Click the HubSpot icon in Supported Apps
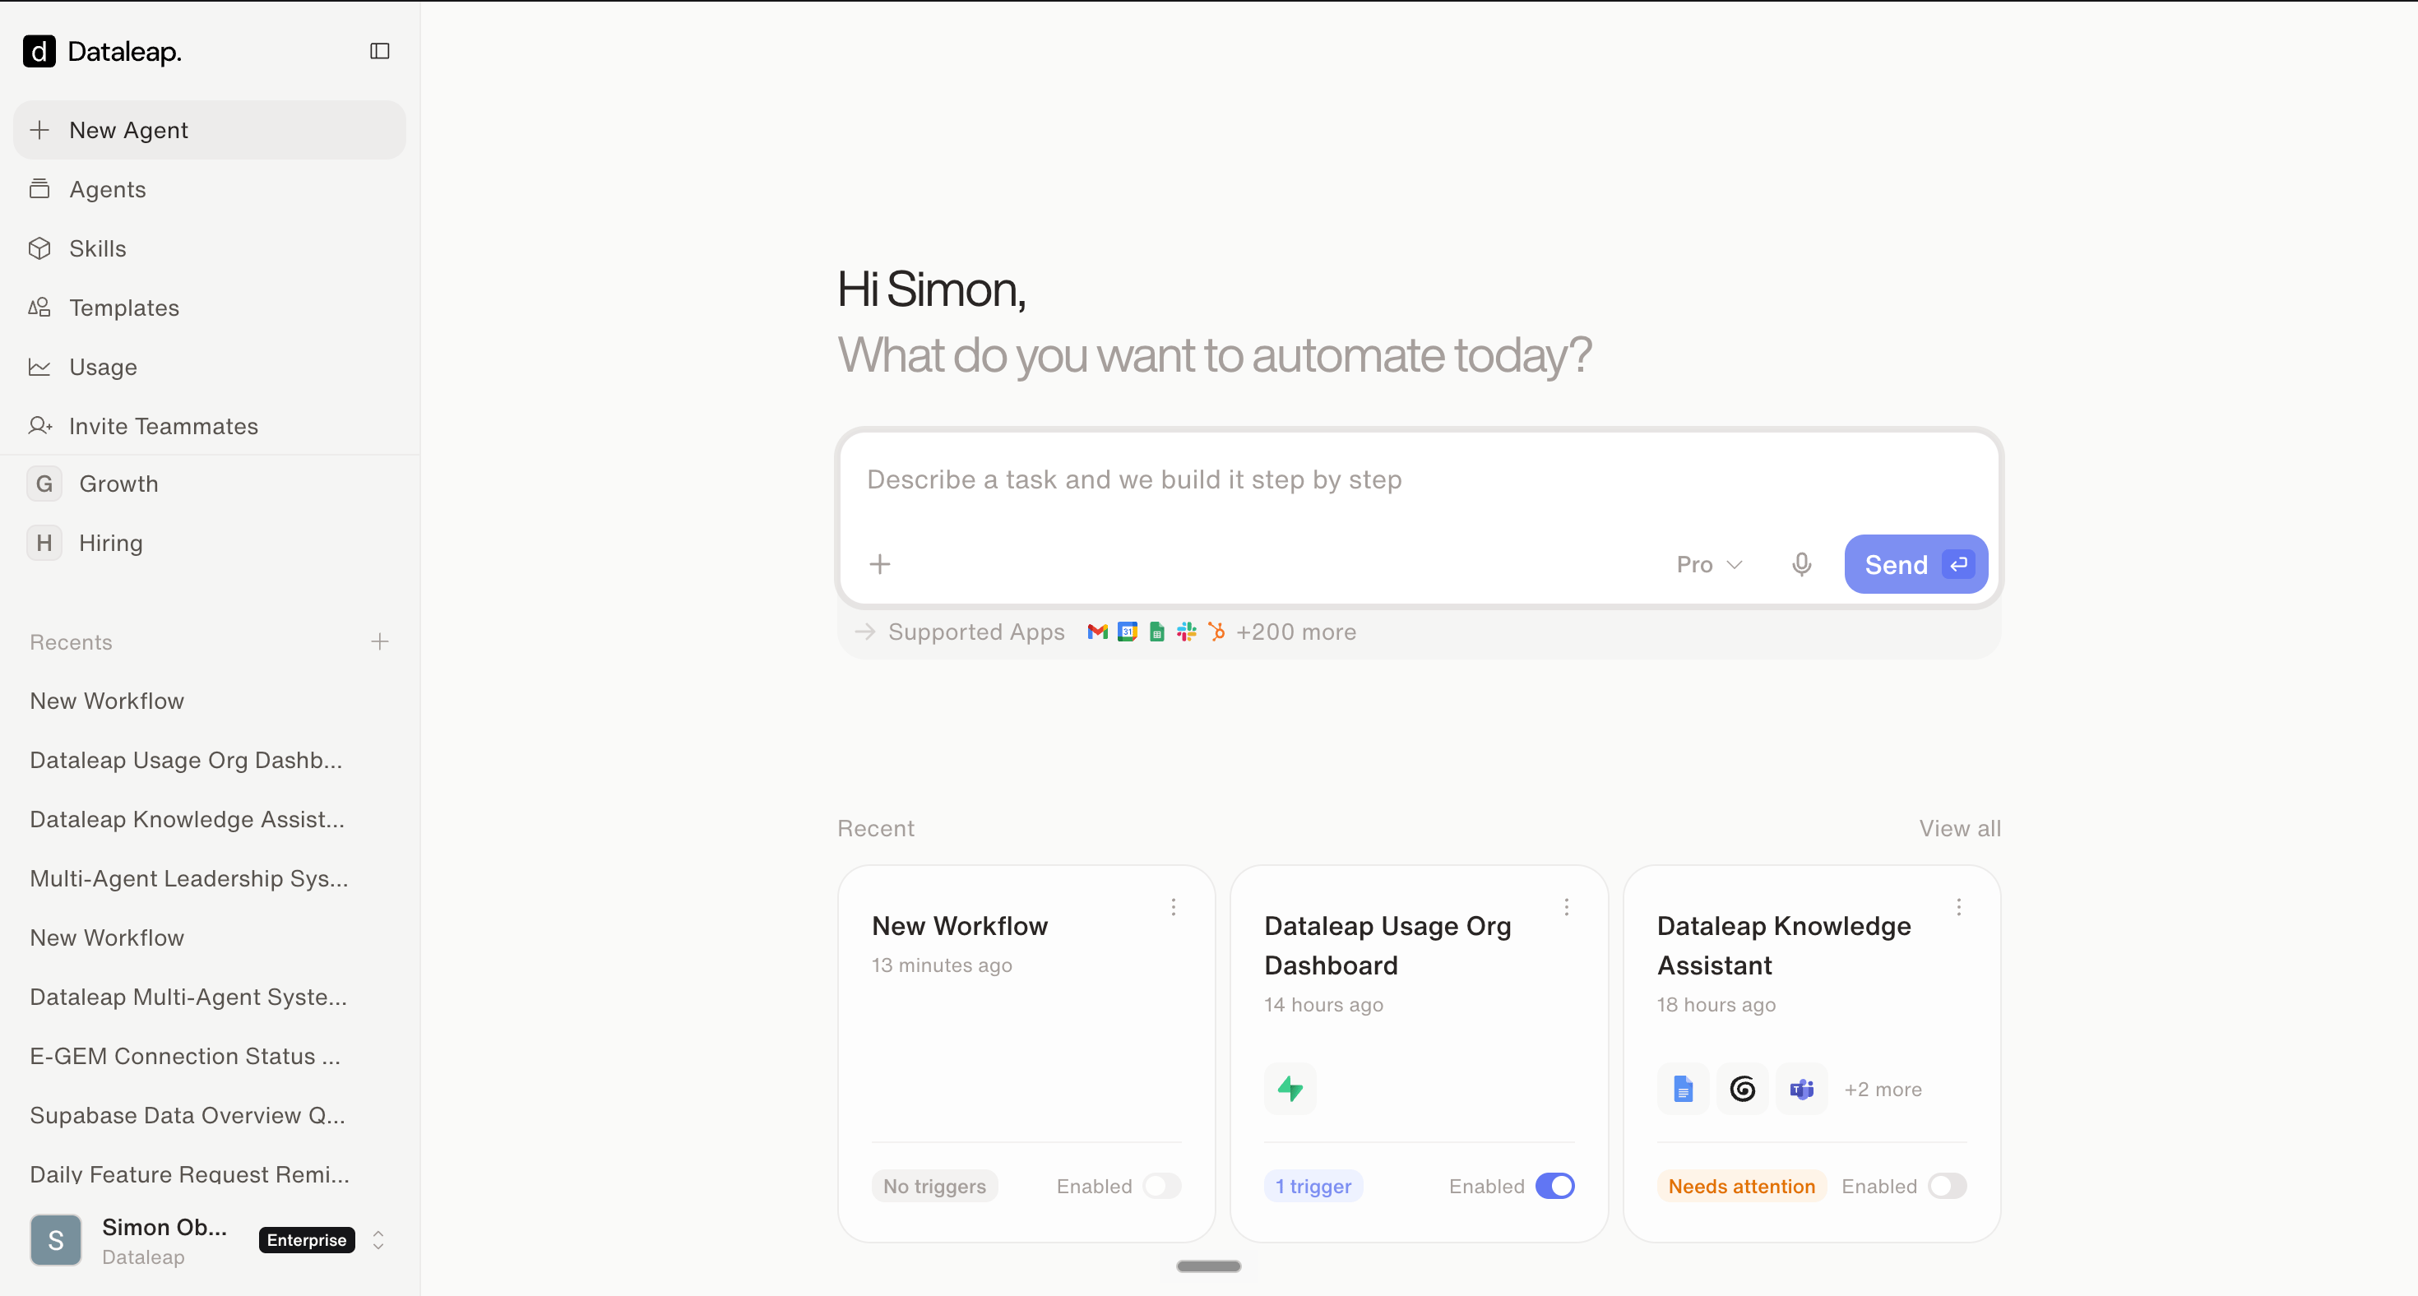Screen dimensions: 2418x1296 pyautogui.click(x=1216, y=632)
